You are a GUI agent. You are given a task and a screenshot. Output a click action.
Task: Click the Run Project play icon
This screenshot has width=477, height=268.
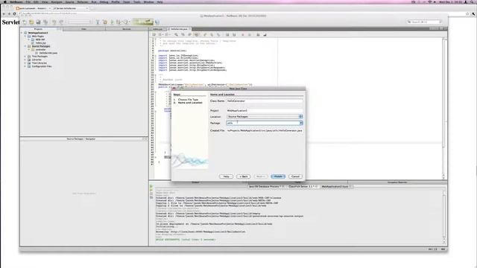click(112, 22)
